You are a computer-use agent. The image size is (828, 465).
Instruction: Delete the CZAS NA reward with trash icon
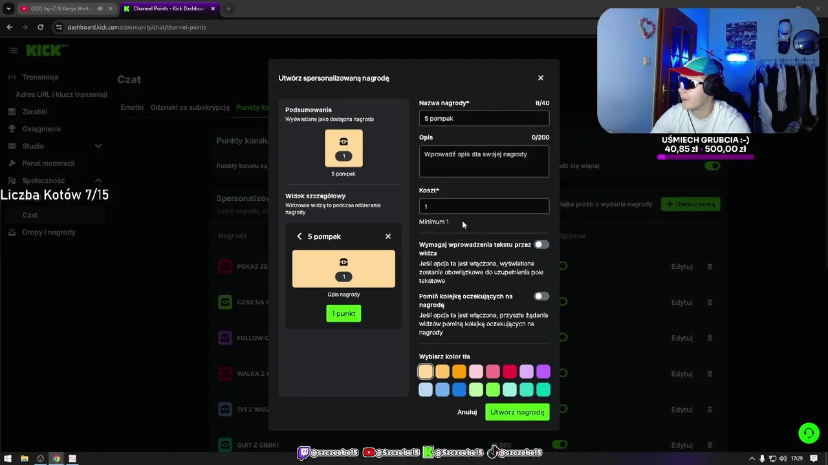coord(710,302)
